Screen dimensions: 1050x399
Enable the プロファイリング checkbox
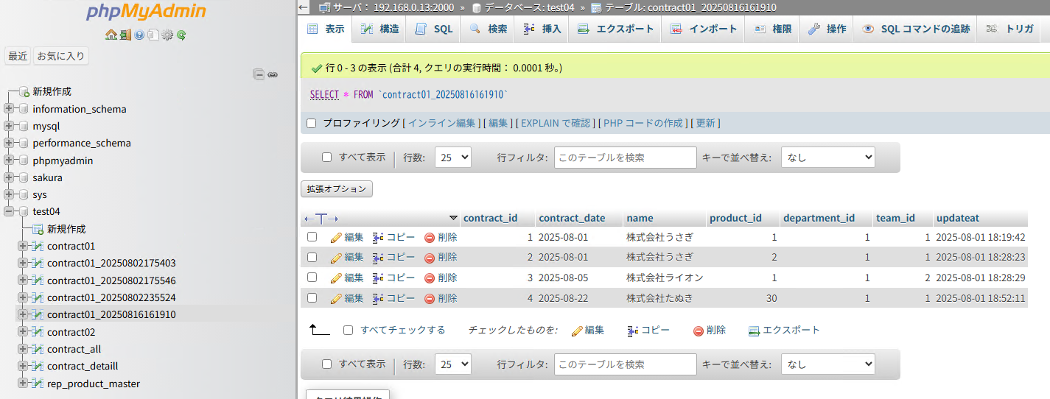coord(311,123)
